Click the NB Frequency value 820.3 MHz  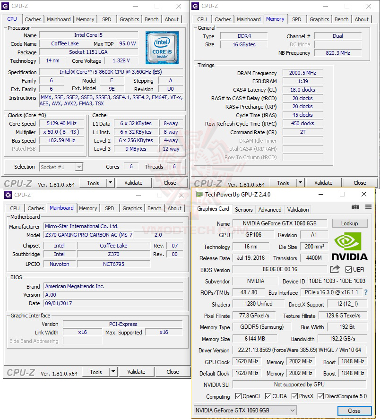click(338, 53)
